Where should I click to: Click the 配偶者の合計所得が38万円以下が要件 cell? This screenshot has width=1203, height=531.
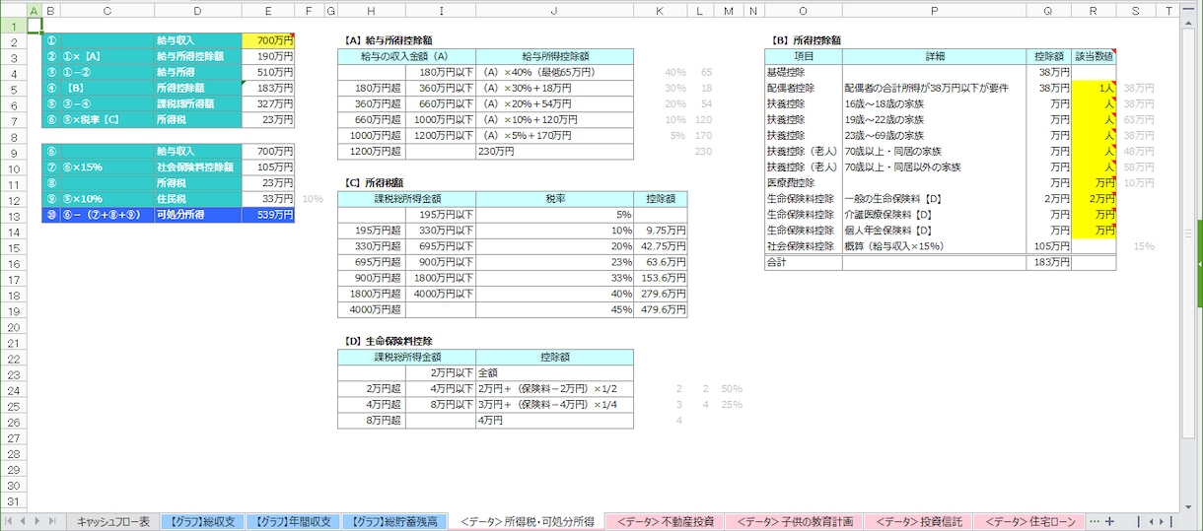[x=934, y=88]
